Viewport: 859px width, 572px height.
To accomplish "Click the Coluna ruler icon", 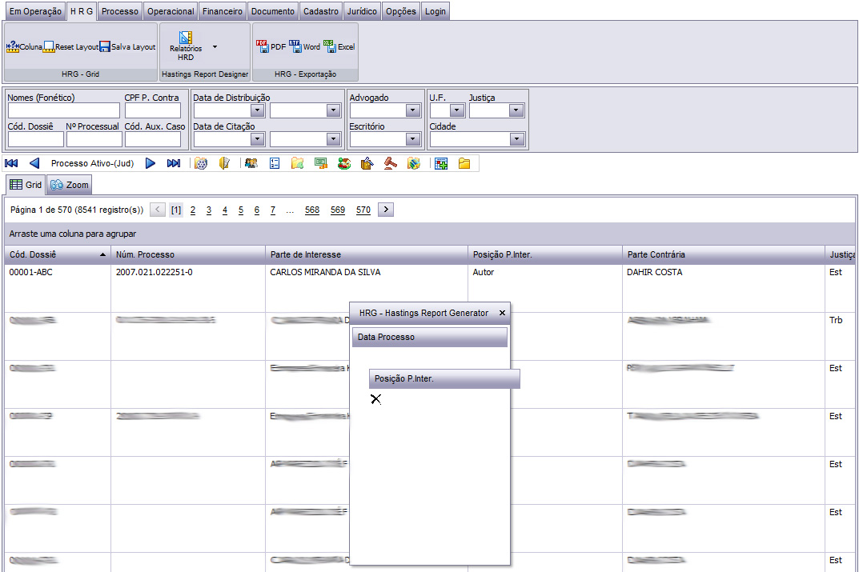I will tap(13, 47).
